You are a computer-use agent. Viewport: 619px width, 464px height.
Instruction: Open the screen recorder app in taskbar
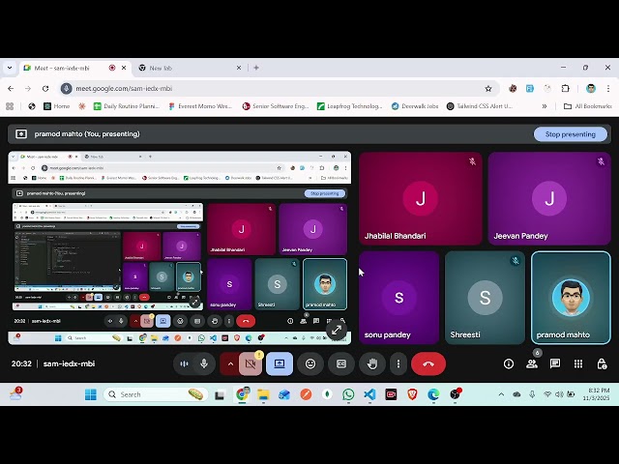(x=391, y=394)
